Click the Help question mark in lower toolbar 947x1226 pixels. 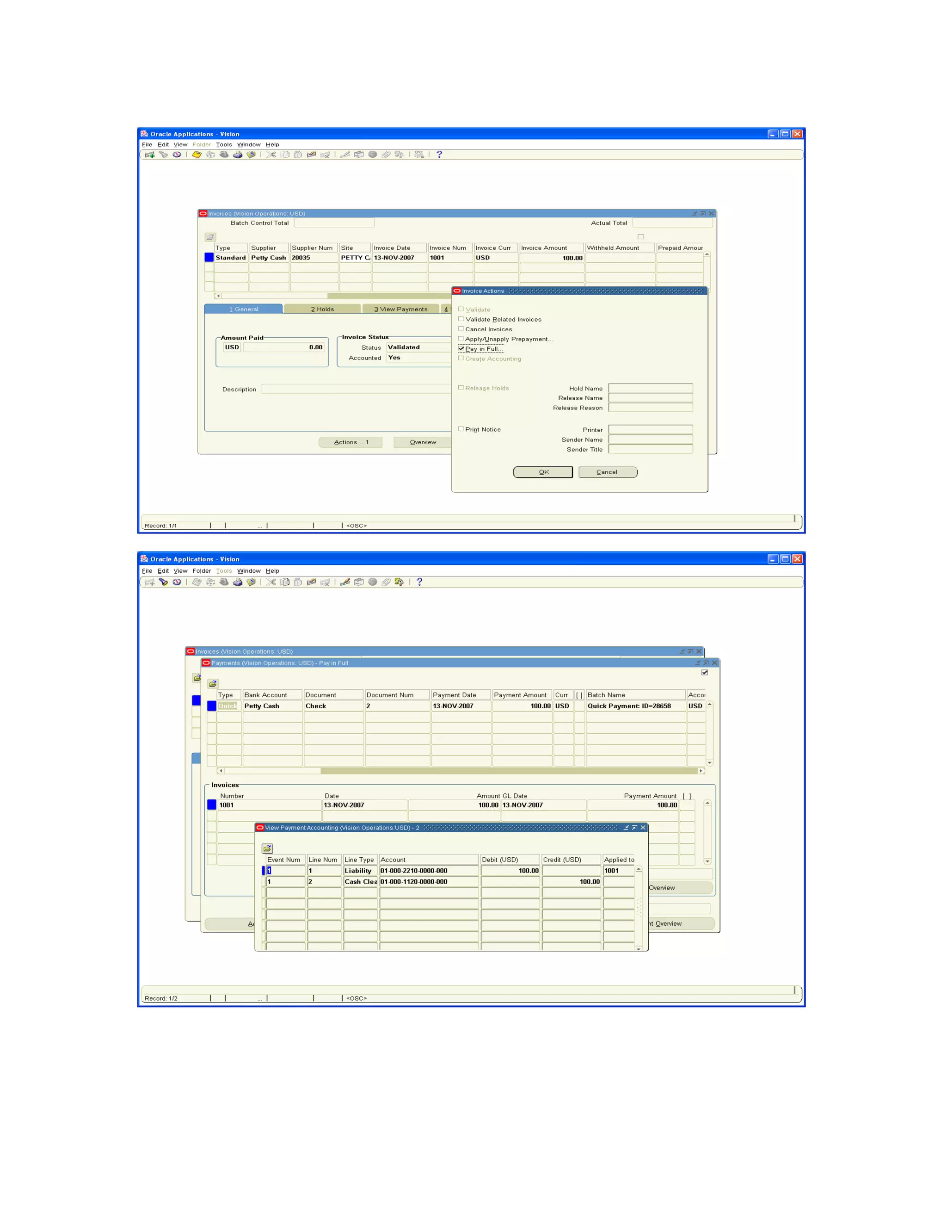pos(419,582)
